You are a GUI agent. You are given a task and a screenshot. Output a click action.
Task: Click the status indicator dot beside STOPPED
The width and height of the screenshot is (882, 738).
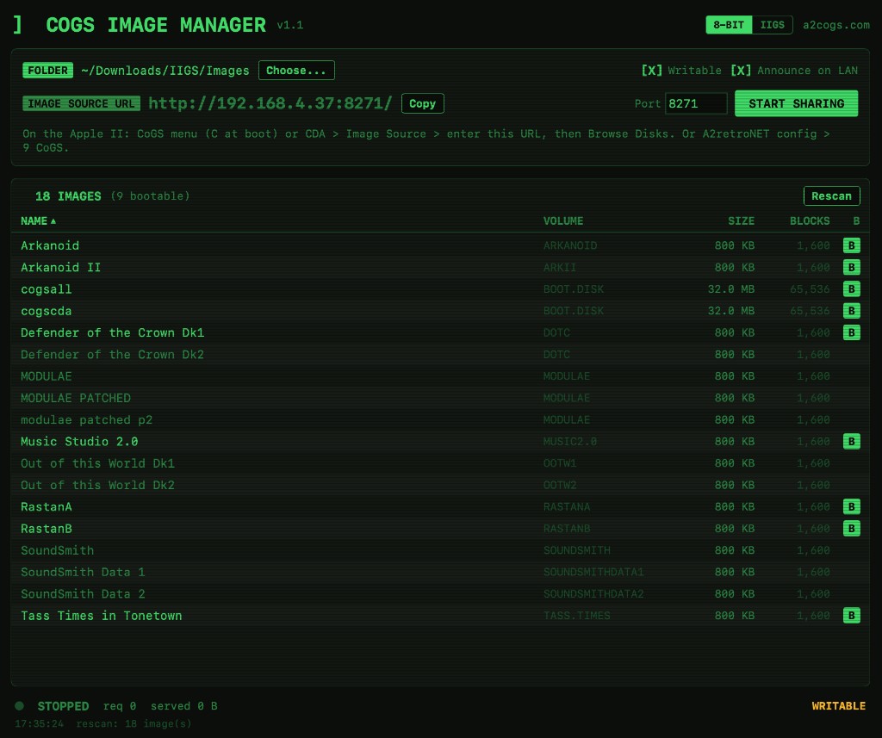coord(20,706)
